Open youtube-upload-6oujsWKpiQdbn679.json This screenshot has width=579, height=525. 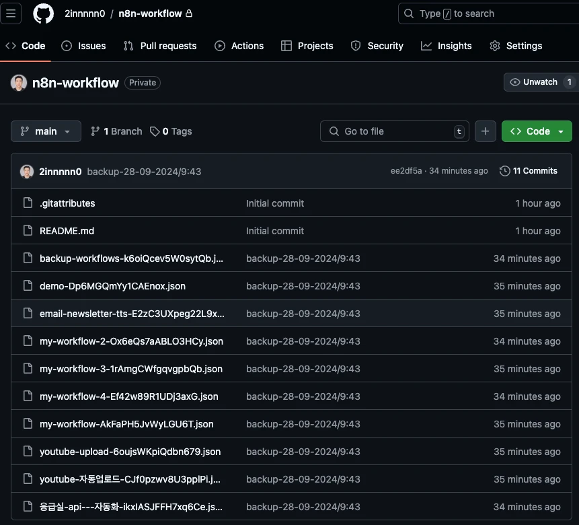(x=130, y=452)
